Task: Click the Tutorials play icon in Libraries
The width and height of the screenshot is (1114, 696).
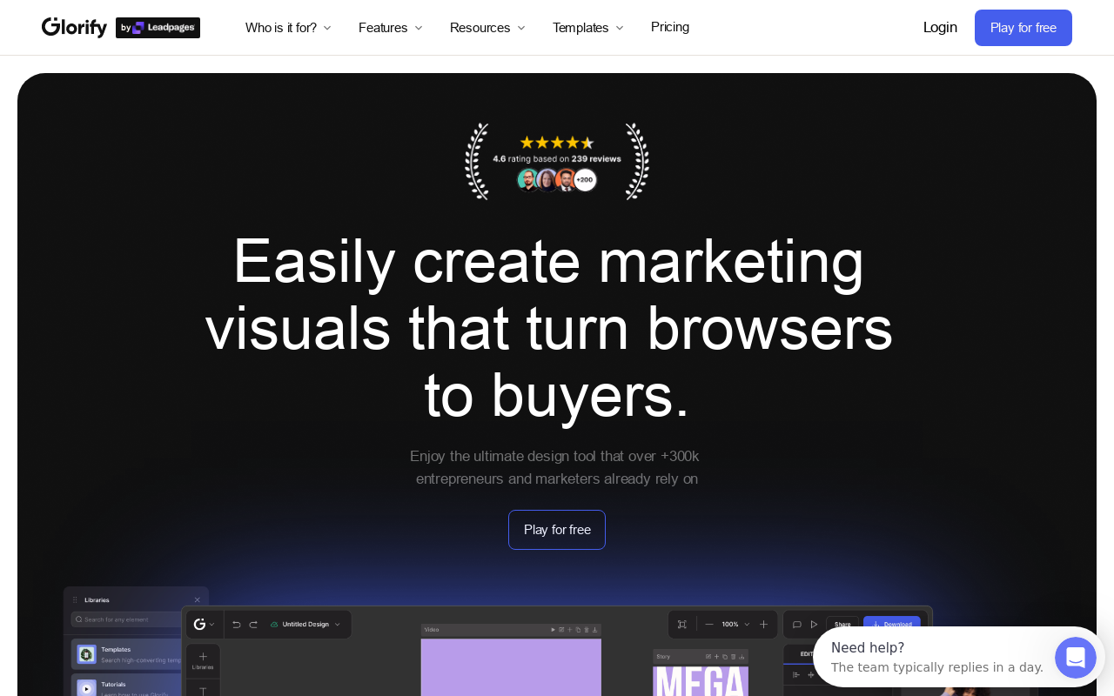Action: point(86,687)
